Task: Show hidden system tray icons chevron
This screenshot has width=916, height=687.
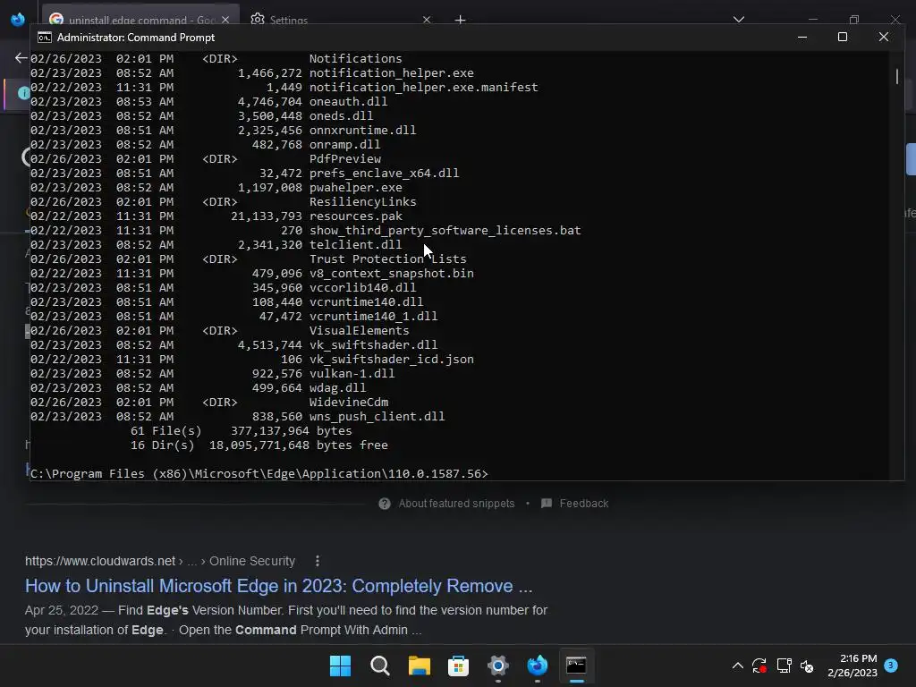Action: pos(738,666)
